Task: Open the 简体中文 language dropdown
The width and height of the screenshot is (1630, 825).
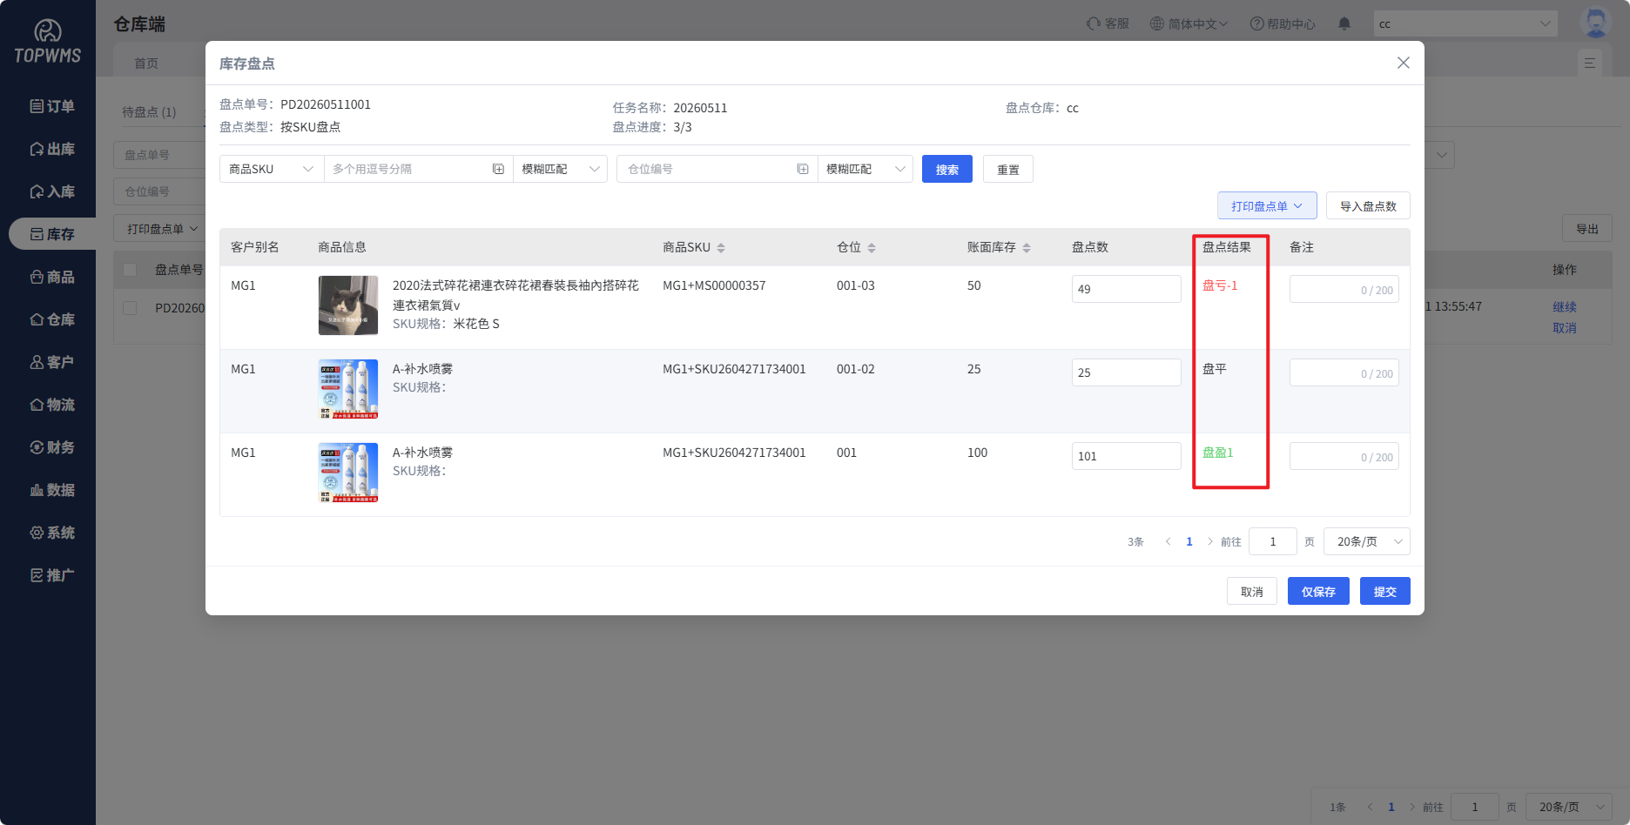Action: point(1189,24)
